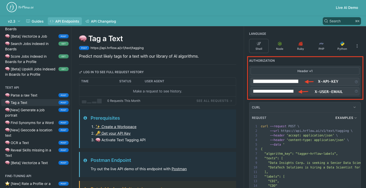The width and height of the screenshot is (366, 188).
Task: Switch code samples to Node
Action: pos(280,46)
